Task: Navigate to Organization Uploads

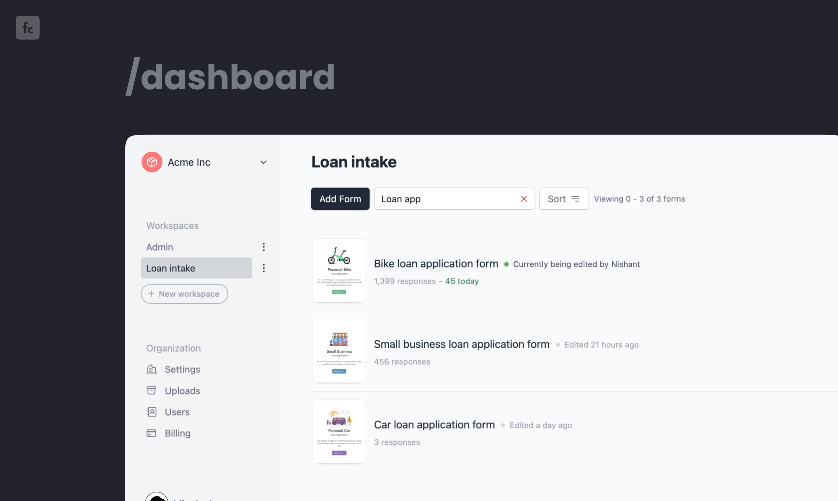Action: tap(182, 390)
